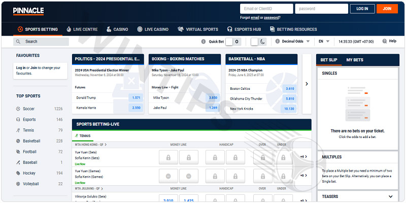Toggle the Quick Bet switch
The width and height of the screenshot is (406, 203).
click(233, 42)
